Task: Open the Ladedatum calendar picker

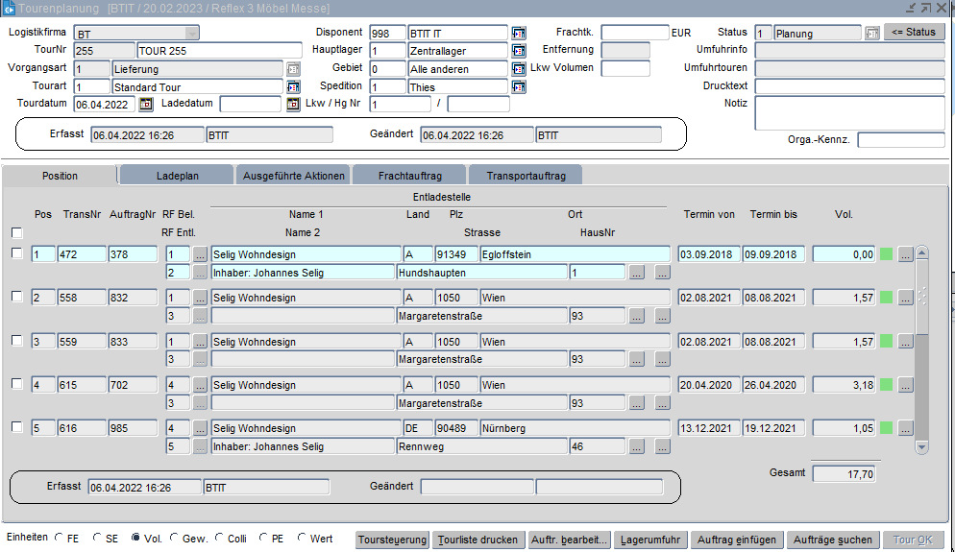Action: [294, 105]
